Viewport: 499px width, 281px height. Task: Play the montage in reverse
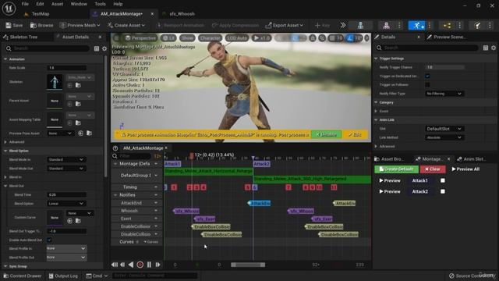pyautogui.click(x=131, y=265)
